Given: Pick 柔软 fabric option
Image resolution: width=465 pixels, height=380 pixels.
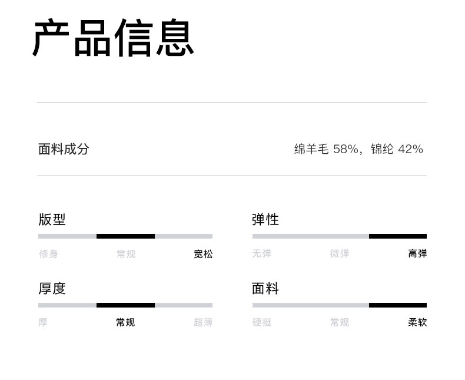Looking at the screenshot, I should pyautogui.click(x=417, y=322).
